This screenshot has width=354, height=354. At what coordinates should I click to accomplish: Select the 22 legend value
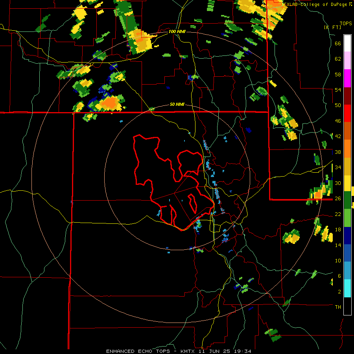click(x=338, y=214)
